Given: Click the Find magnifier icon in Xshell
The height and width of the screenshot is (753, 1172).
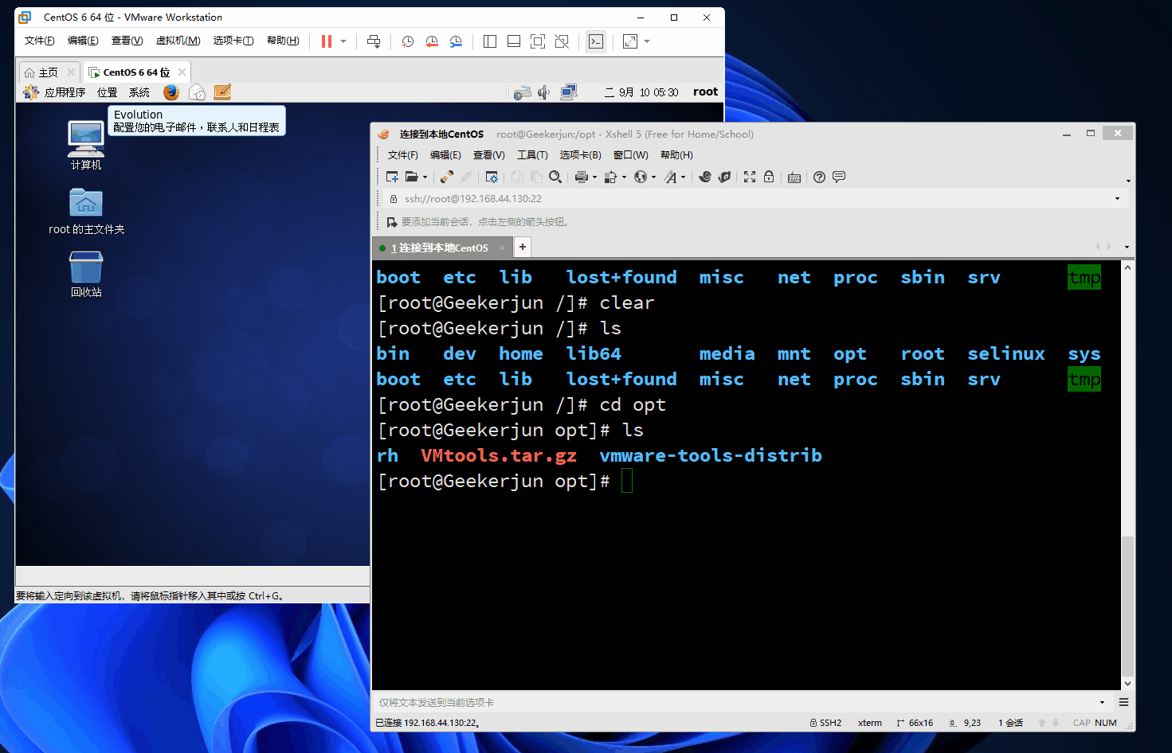Looking at the screenshot, I should pos(555,177).
